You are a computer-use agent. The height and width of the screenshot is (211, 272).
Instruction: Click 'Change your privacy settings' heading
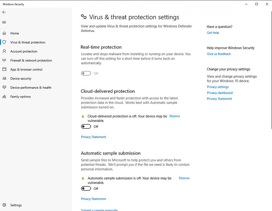[x=228, y=69]
